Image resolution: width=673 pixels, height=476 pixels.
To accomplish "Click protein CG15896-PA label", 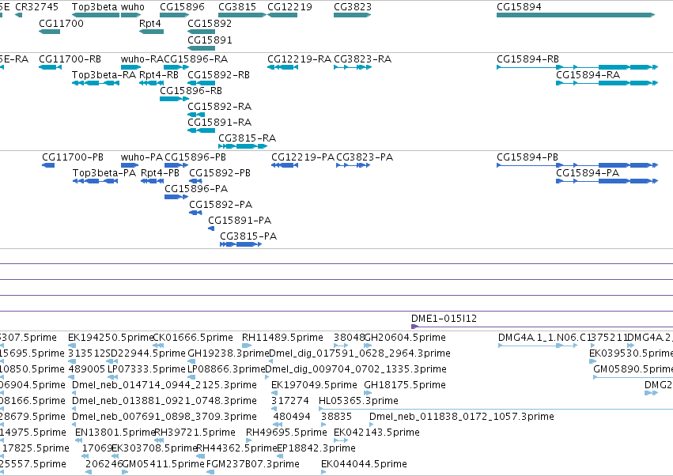I will (196, 189).
